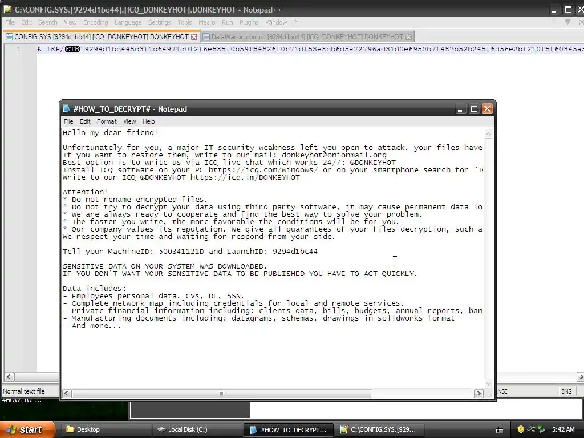Open Notepad++ Plugins menu

point(249,22)
